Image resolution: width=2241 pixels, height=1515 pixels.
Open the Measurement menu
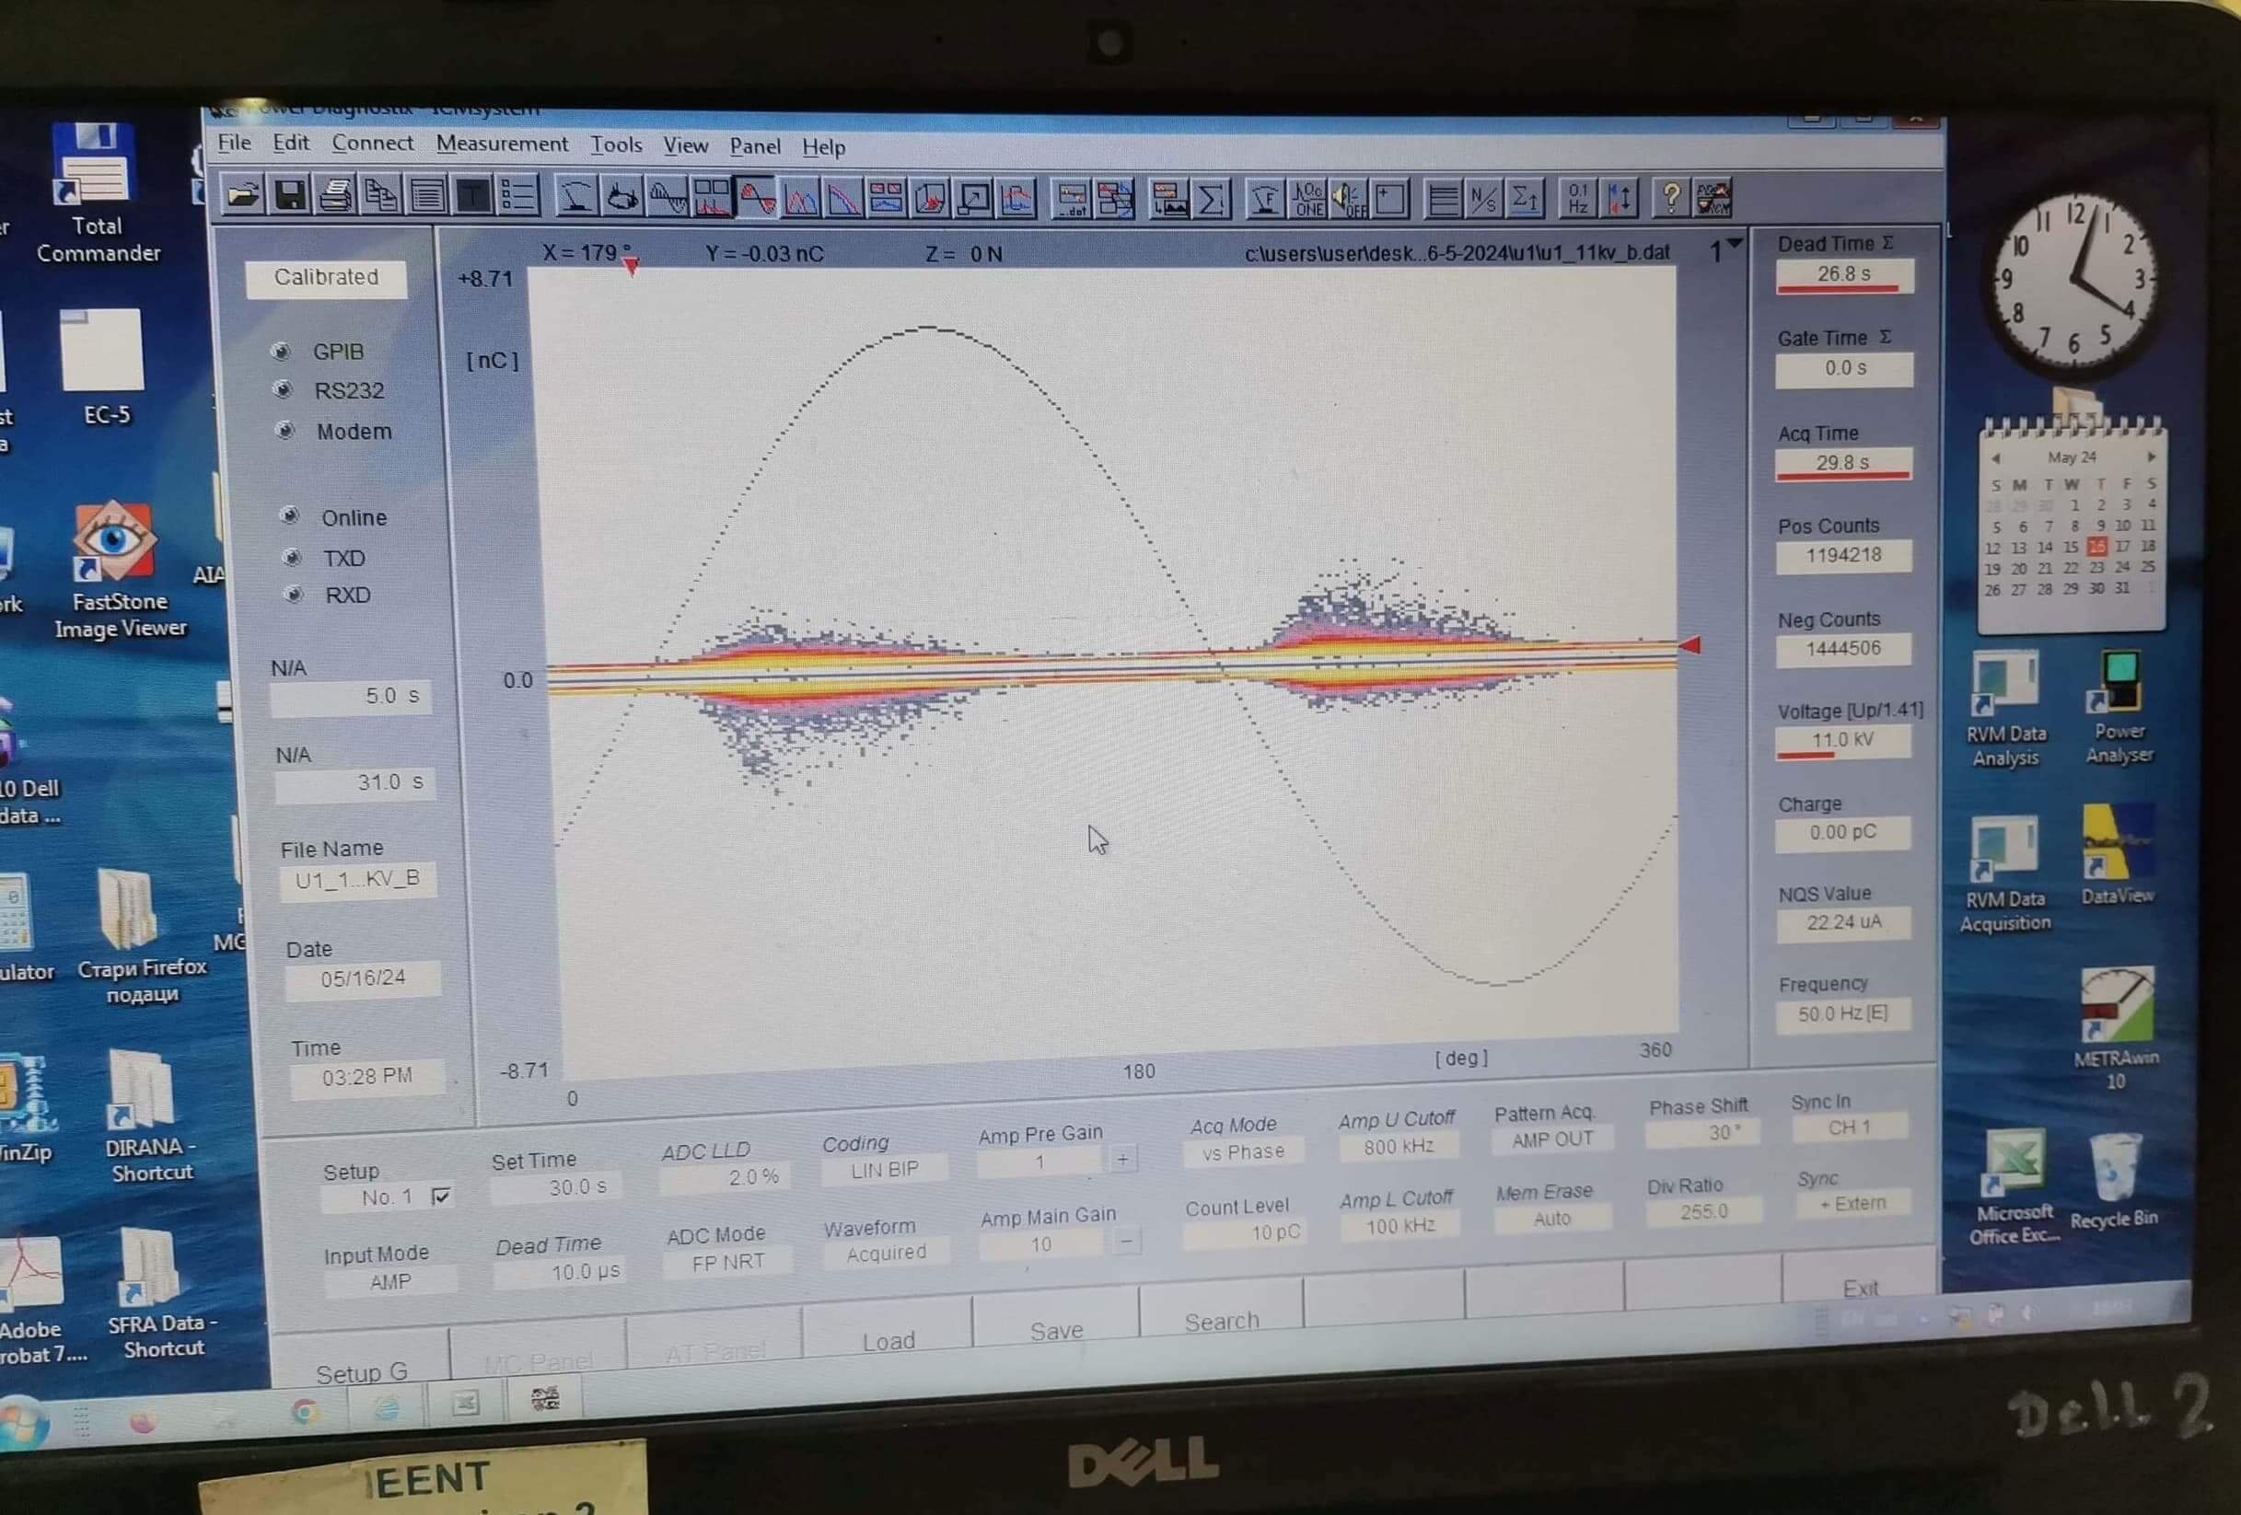point(502,145)
